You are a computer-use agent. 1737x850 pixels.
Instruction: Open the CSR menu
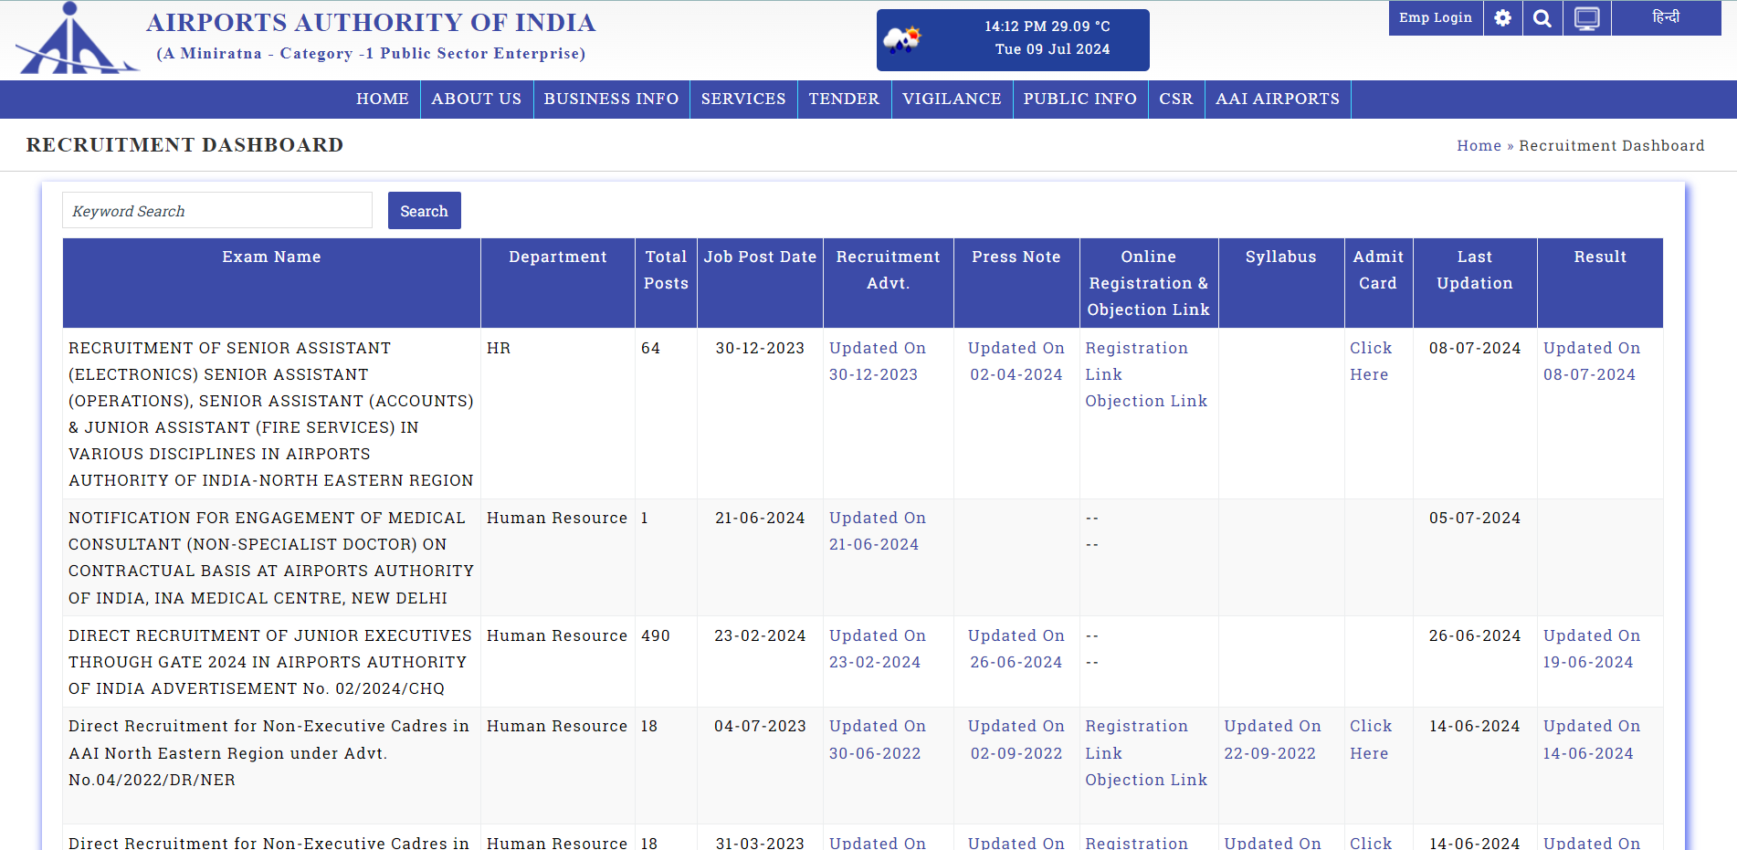point(1176,99)
